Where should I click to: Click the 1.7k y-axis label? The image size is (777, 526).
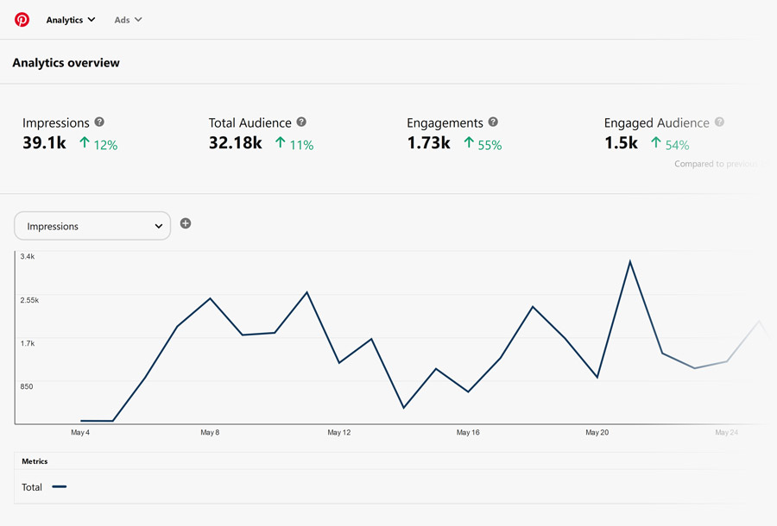tap(28, 343)
